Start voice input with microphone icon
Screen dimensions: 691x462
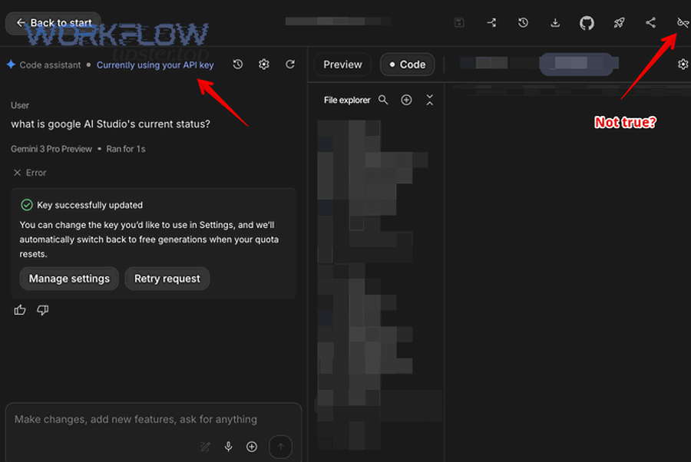[x=228, y=447]
